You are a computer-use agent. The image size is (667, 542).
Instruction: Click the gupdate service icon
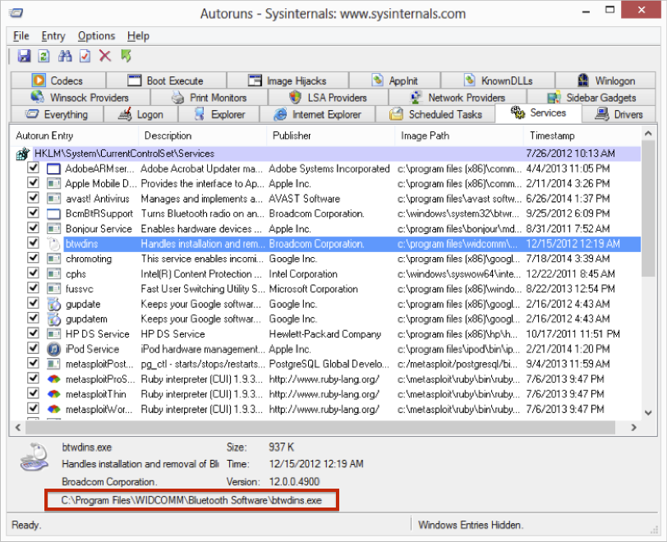pos(53,304)
